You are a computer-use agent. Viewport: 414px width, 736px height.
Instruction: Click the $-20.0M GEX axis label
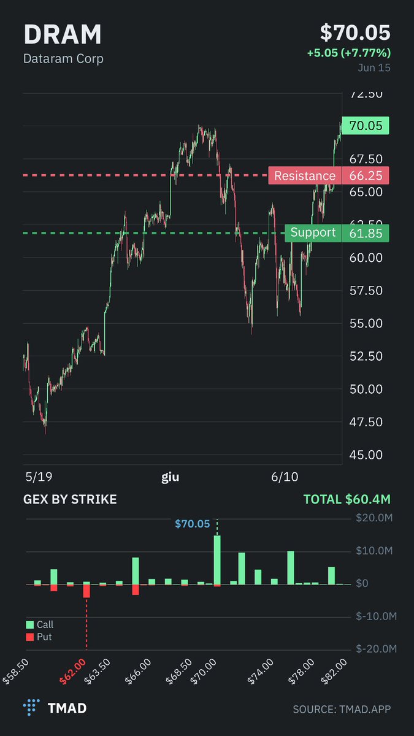tap(376, 650)
